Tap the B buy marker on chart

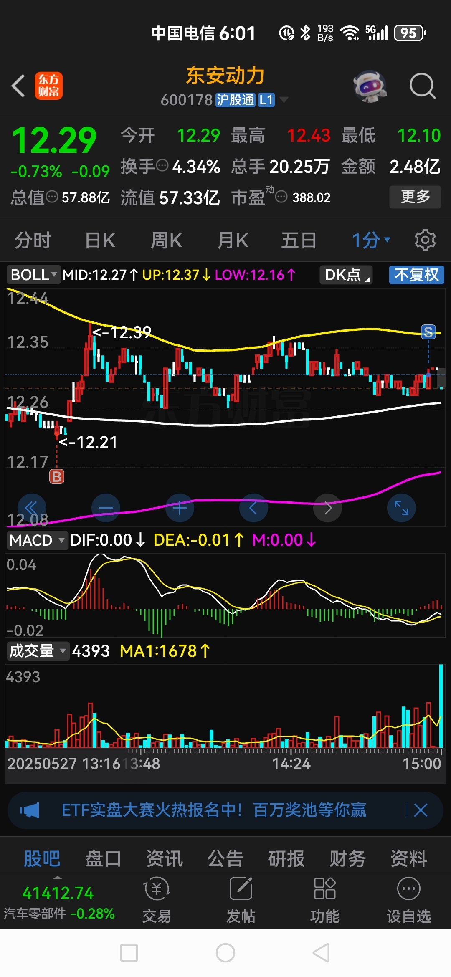coord(57,476)
